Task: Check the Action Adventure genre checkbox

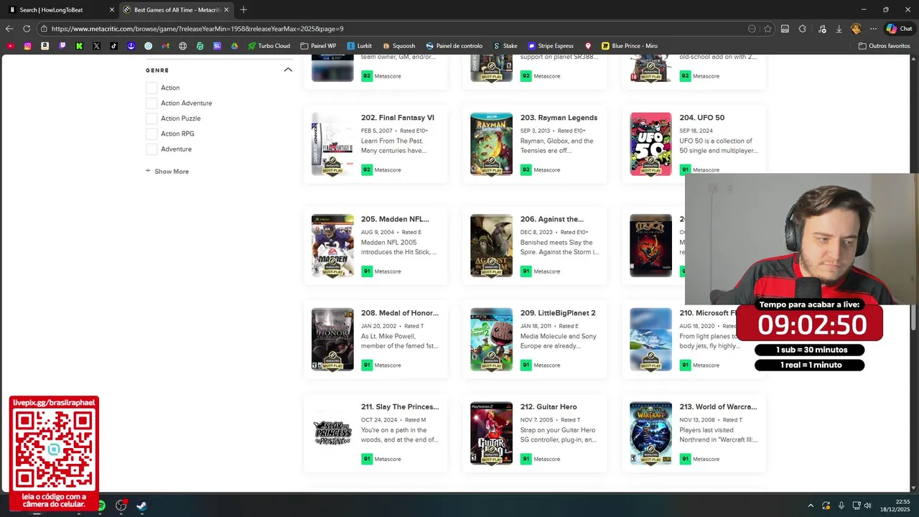Action: point(151,103)
